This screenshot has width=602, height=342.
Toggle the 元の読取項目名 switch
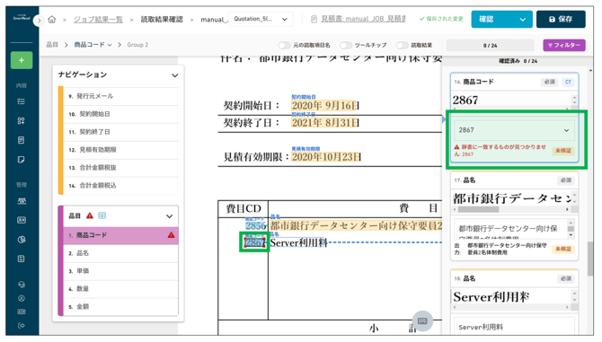click(x=284, y=45)
